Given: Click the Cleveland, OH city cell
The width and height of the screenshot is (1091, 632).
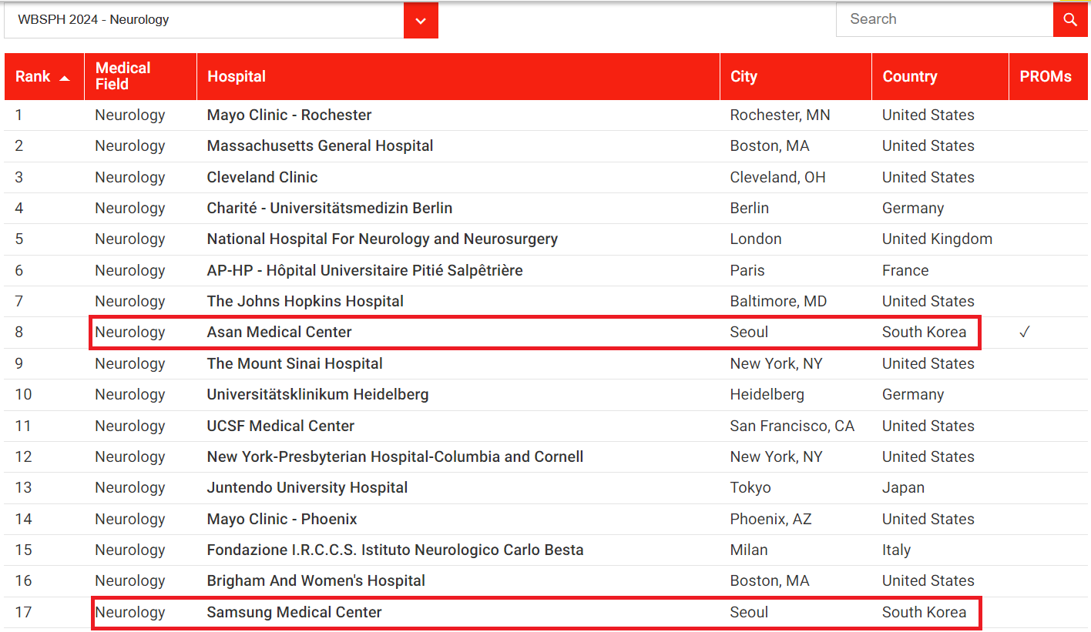Looking at the screenshot, I should coord(777,177).
